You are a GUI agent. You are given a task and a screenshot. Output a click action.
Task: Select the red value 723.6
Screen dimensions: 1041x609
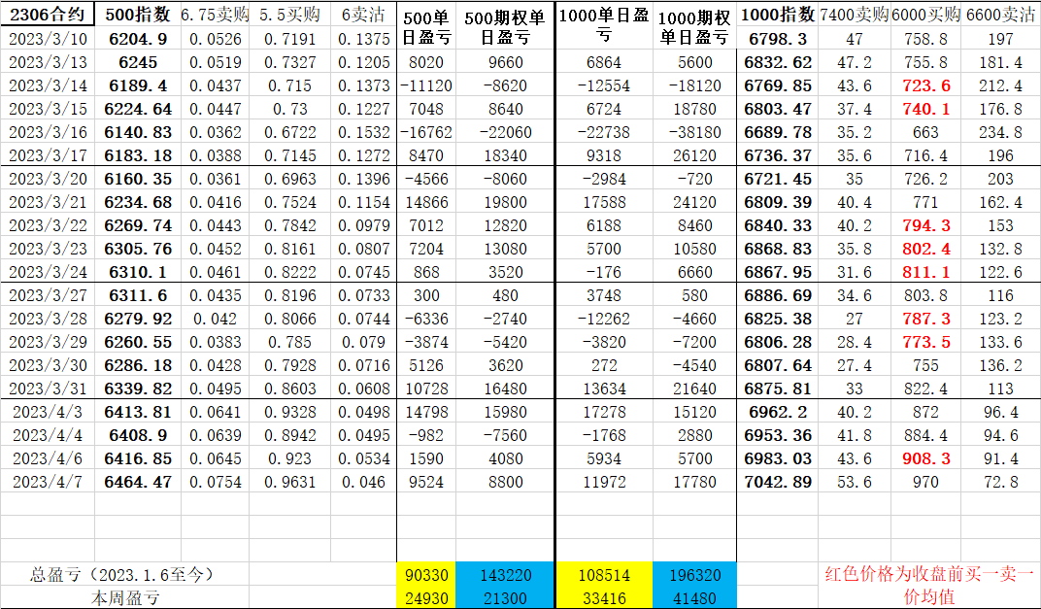tap(925, 85)
